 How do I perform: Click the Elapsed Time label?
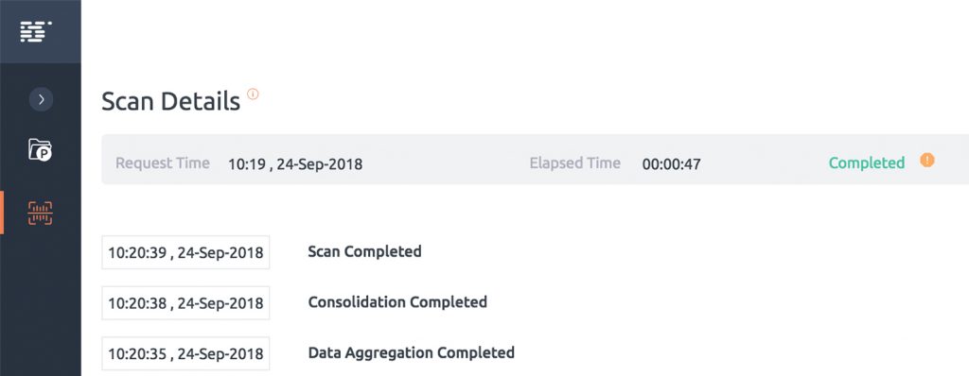tap(574, 163)
